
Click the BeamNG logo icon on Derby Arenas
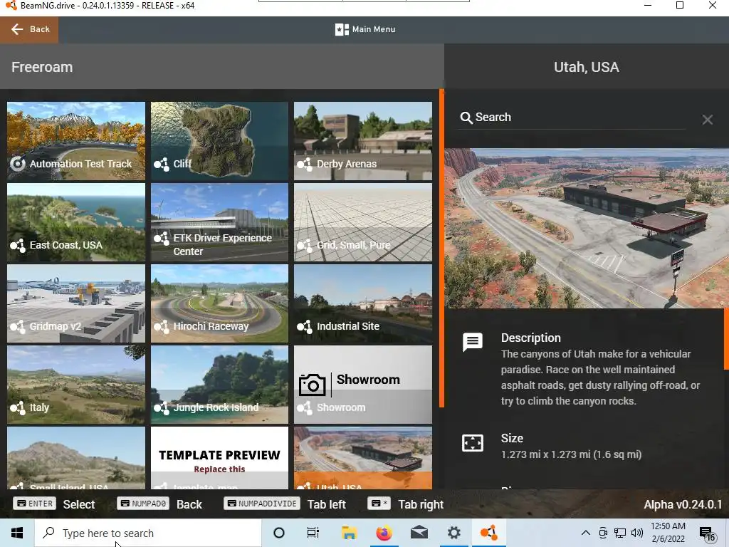[305, 164]
